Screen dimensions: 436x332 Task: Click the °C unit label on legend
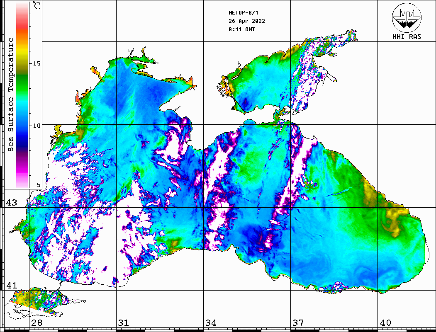click(37, 5)
